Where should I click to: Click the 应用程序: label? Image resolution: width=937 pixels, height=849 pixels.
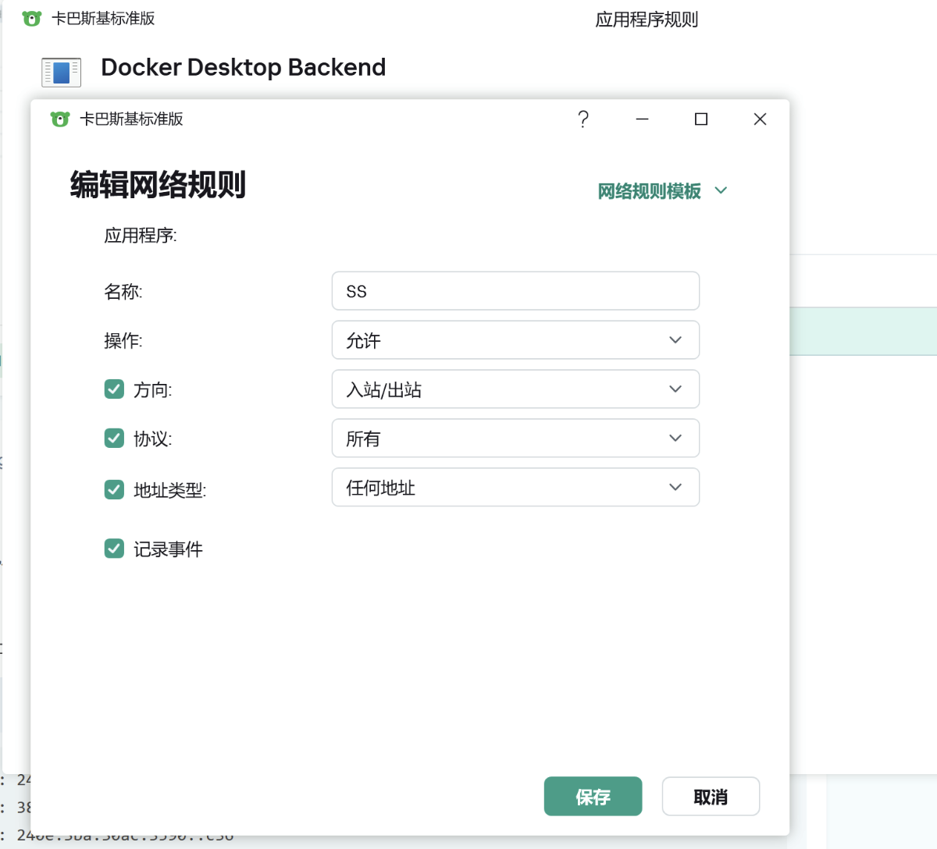141,236
